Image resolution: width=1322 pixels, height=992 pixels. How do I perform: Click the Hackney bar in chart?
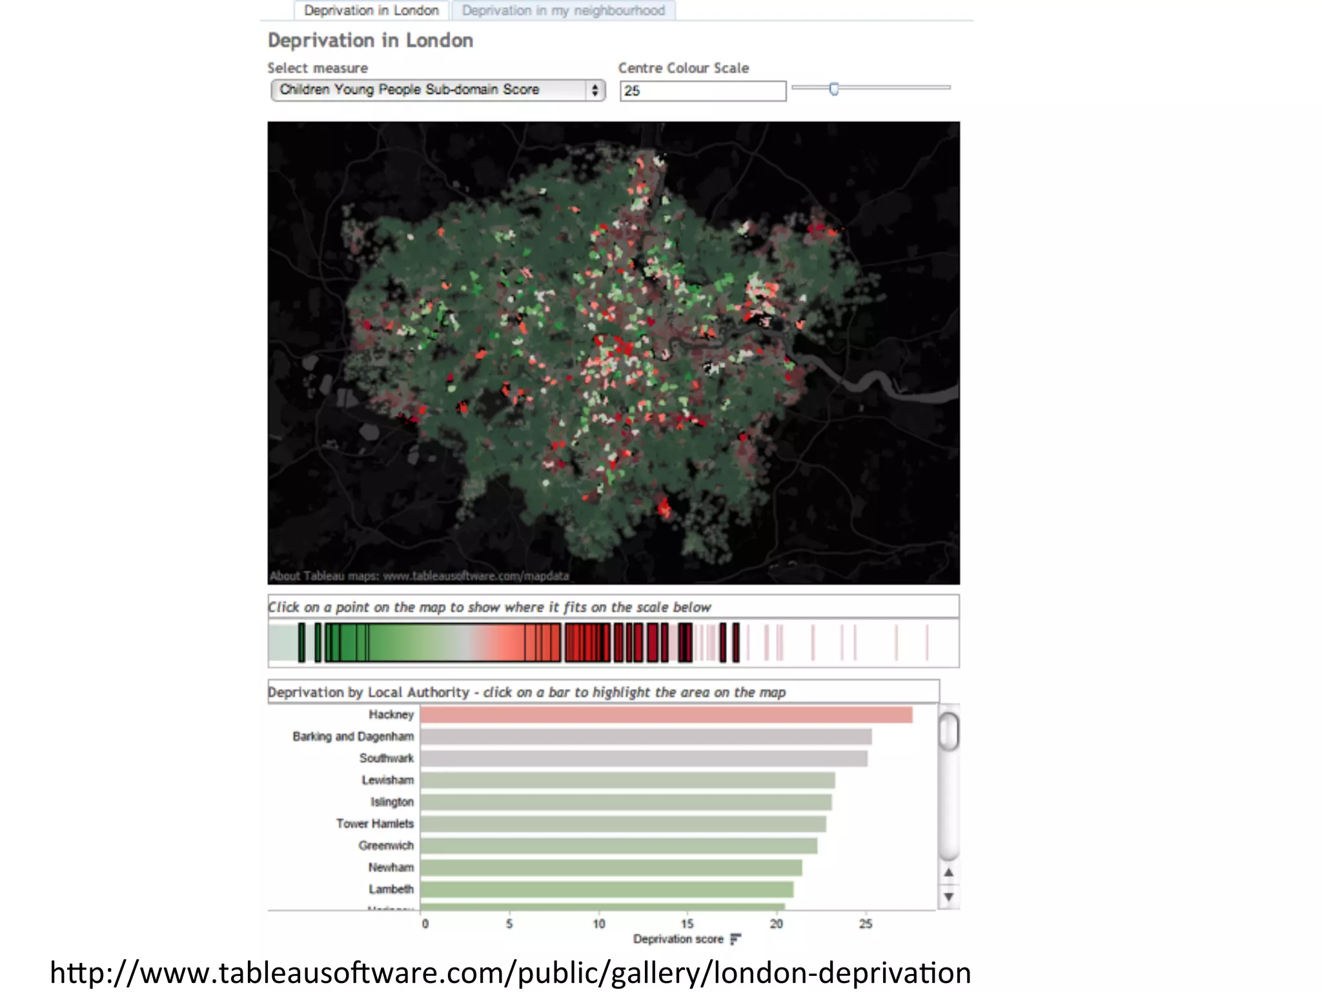click(x=666, y=714)
